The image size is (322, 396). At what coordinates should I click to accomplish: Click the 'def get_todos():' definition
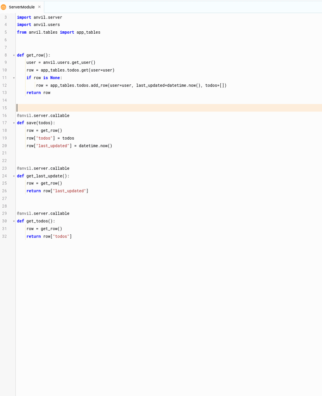(36, 221)
